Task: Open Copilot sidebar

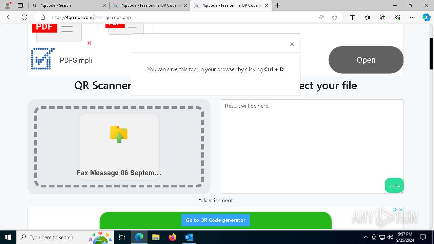Action: 426,17
